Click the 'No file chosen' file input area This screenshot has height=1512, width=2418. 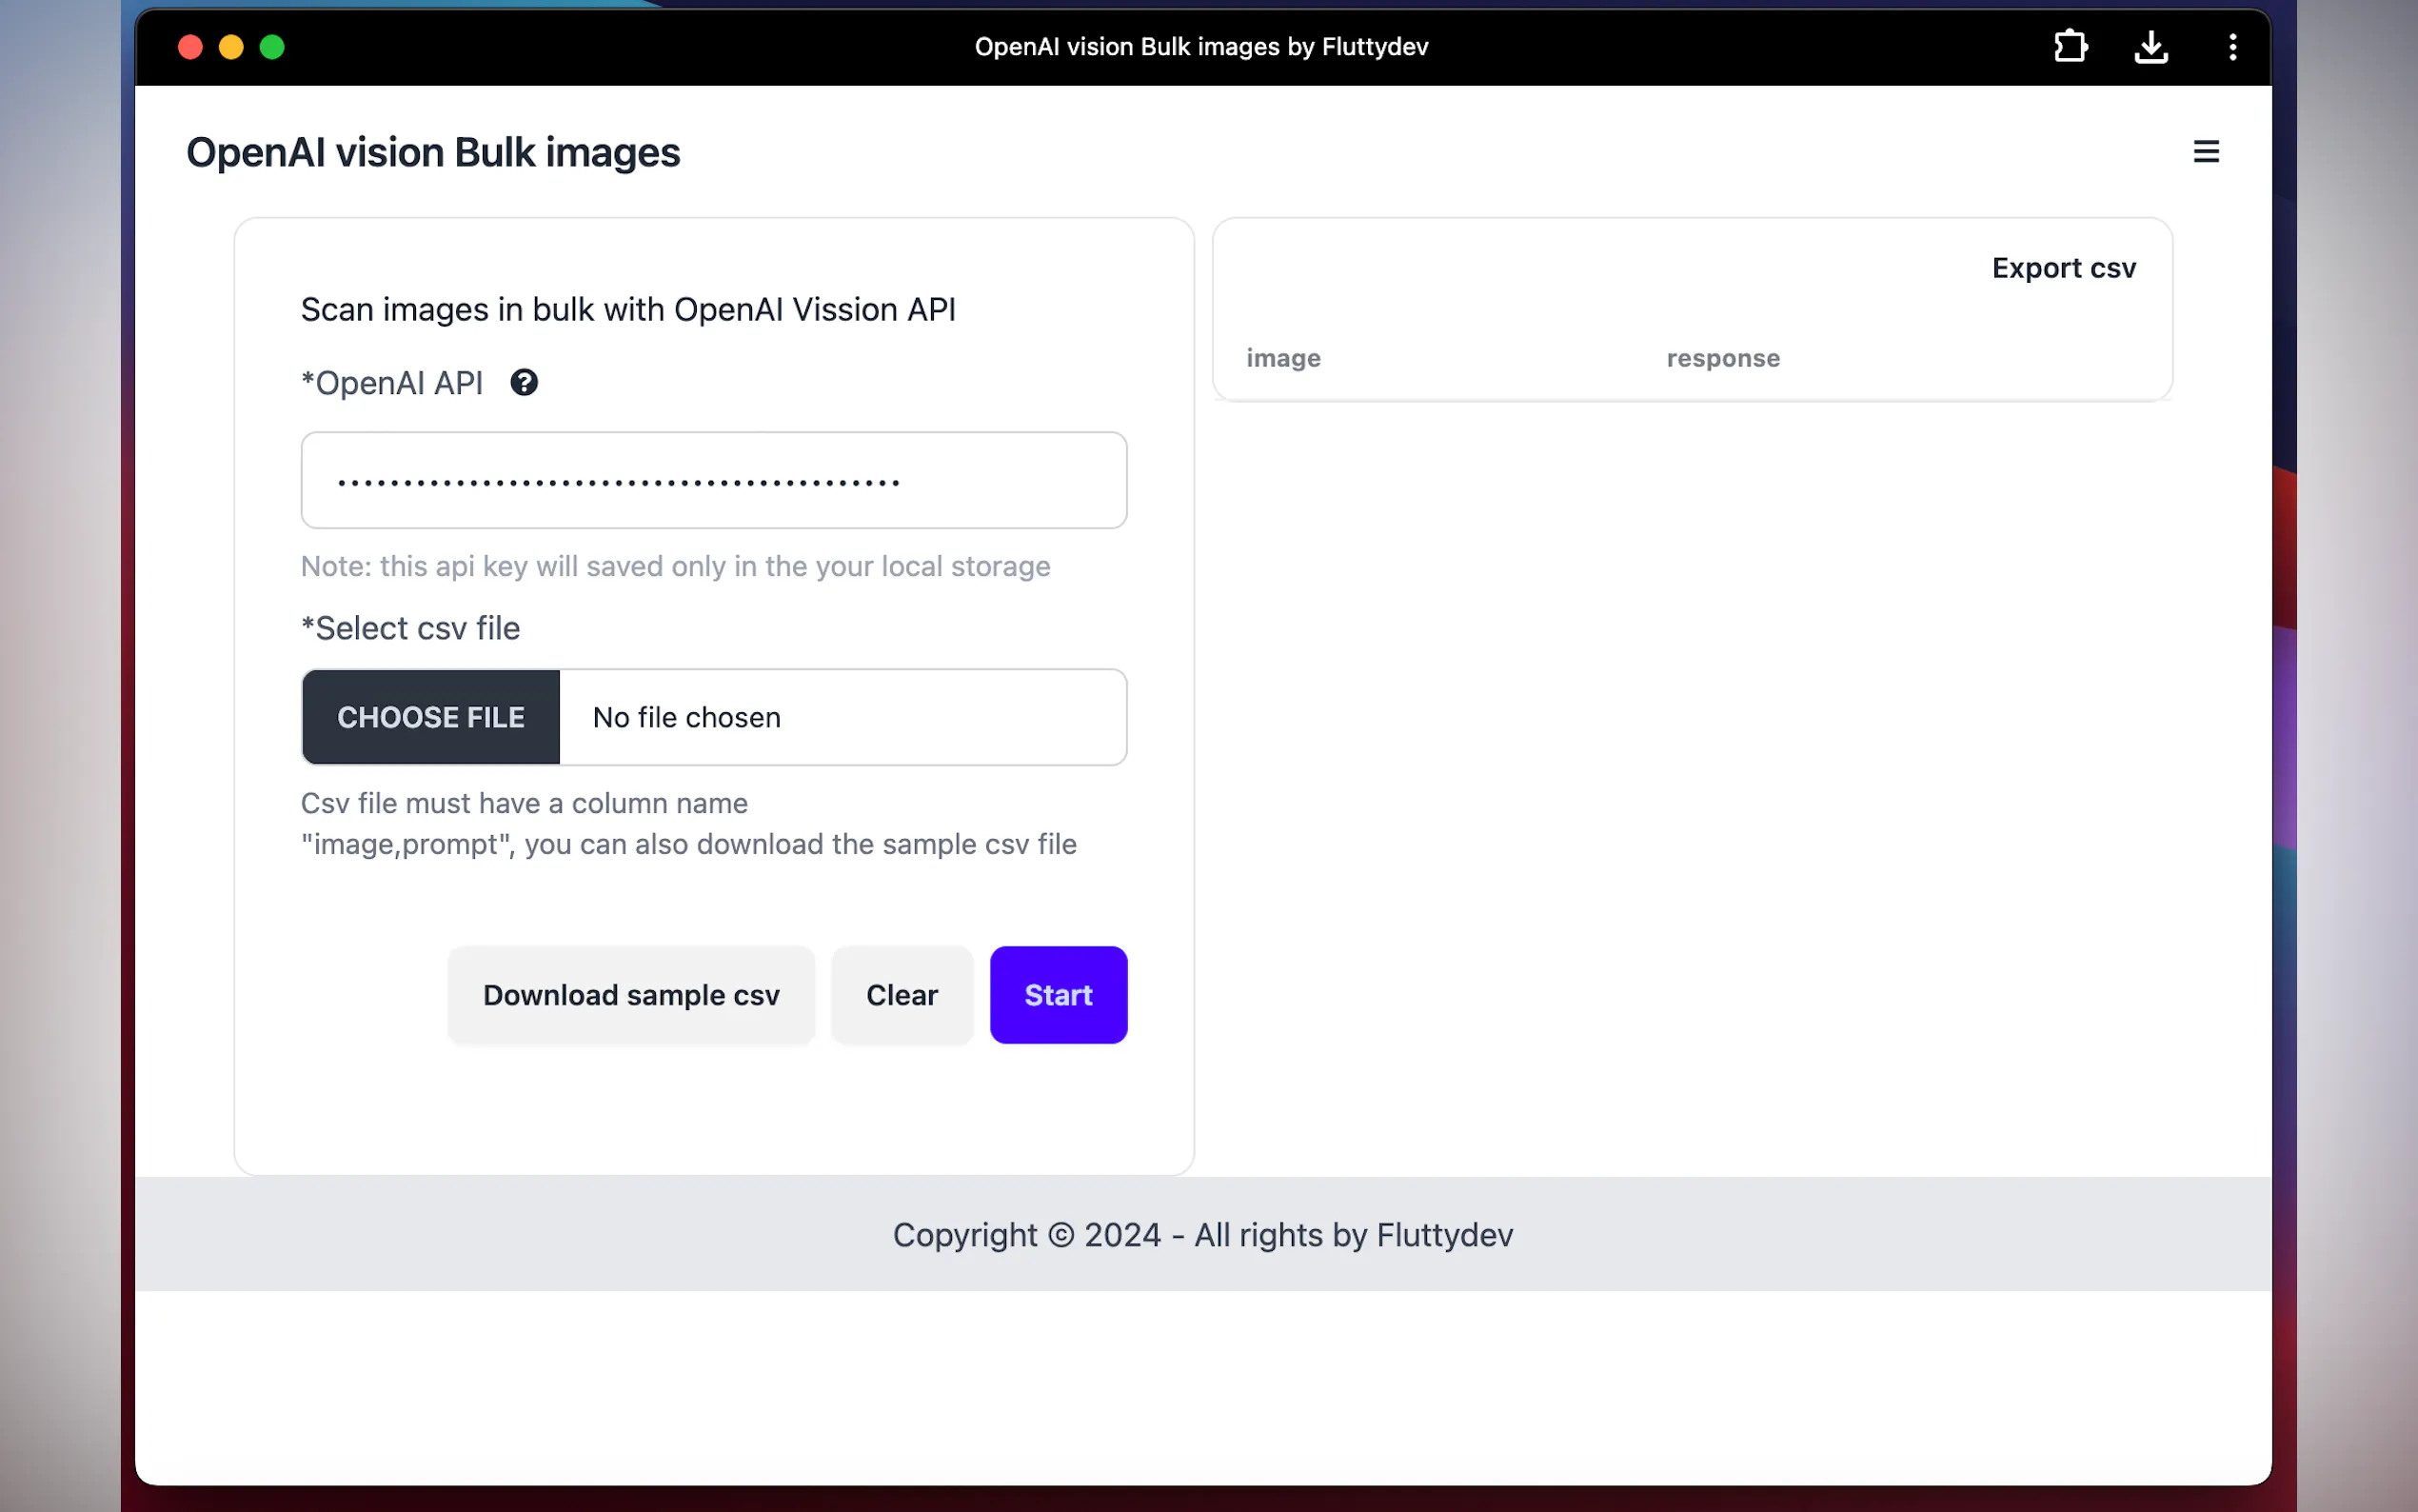click(842, 717)
